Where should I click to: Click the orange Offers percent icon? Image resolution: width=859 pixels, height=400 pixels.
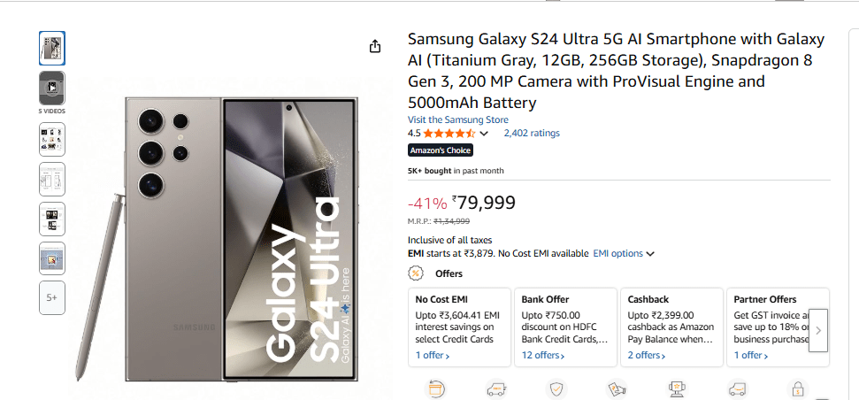click(416, 273)
